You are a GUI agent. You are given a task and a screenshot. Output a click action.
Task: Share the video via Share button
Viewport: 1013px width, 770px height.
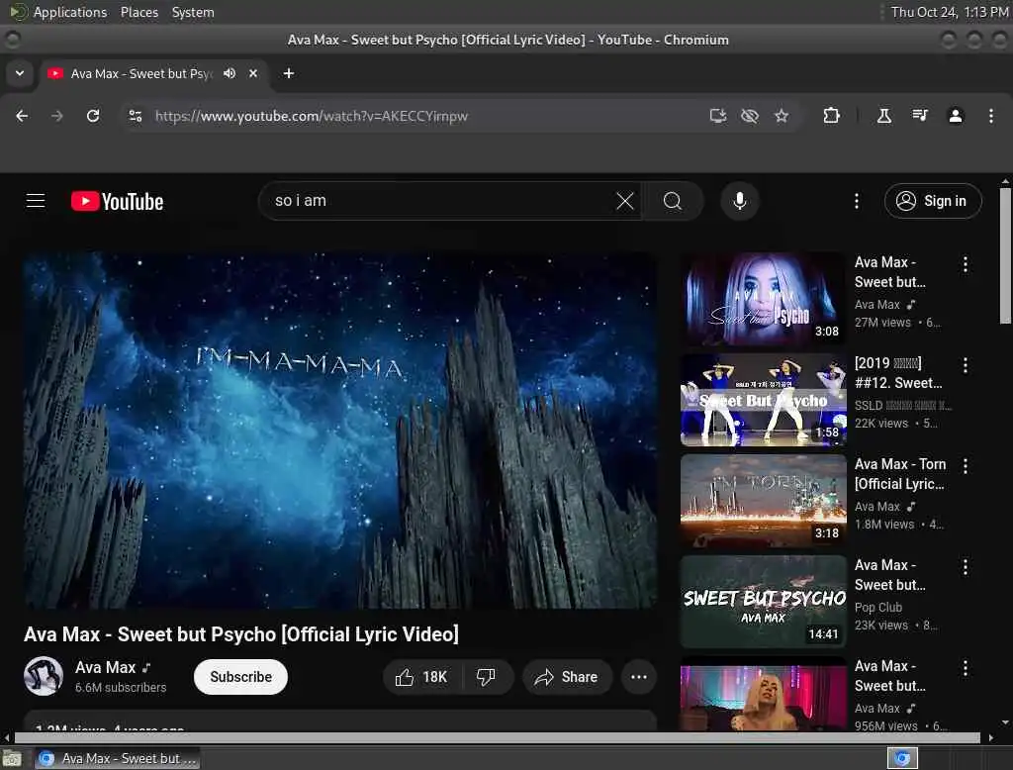coord(566,677)
